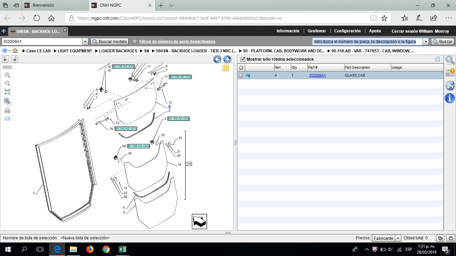Click the part number search input field
This screenshot has width=456, height=256.
click(368, 42)
